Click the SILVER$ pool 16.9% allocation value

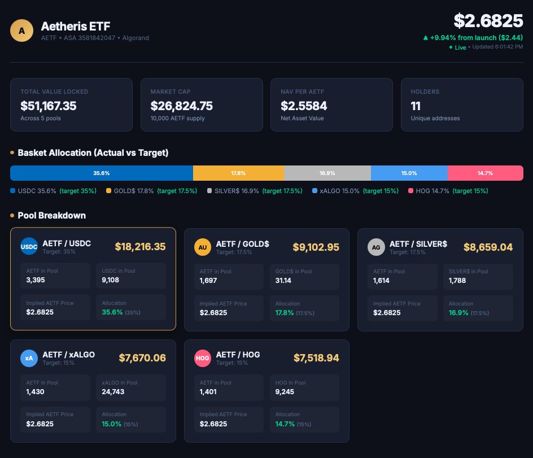[x=458, y=312]
